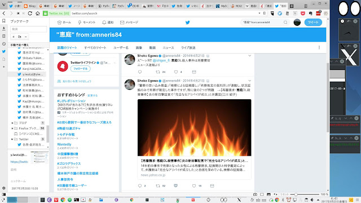Open the Twitter profile avatar menu
This screenshot has height=203, width=361.
click(x=297, y=23)
